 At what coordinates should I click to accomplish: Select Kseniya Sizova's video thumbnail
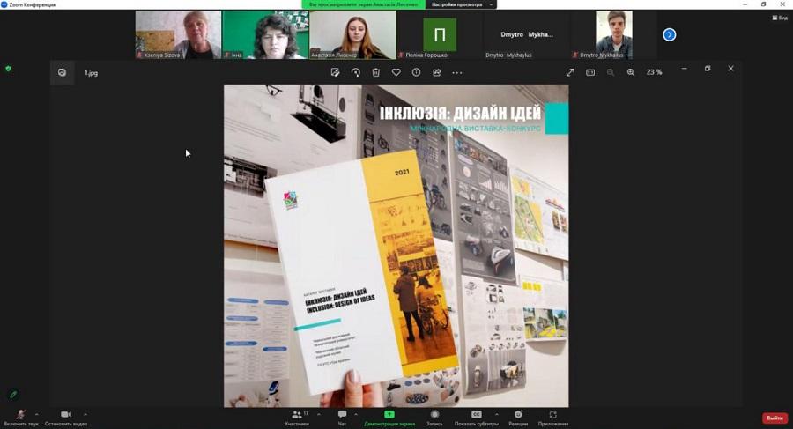coord(178,35)
